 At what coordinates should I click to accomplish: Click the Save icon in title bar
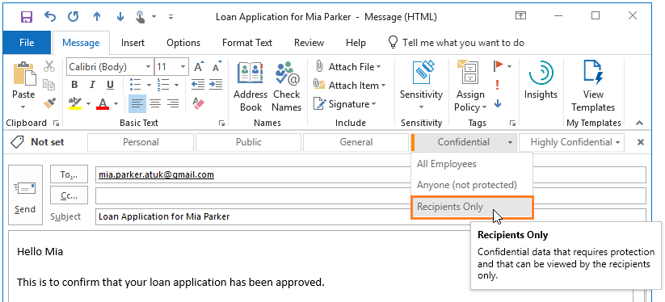(27, 17)
